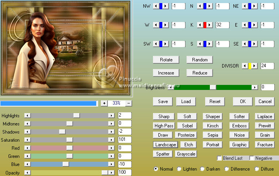Click the Increase button

(166, 73)
